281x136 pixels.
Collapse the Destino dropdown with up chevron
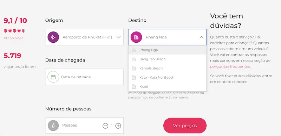(201, 37)
